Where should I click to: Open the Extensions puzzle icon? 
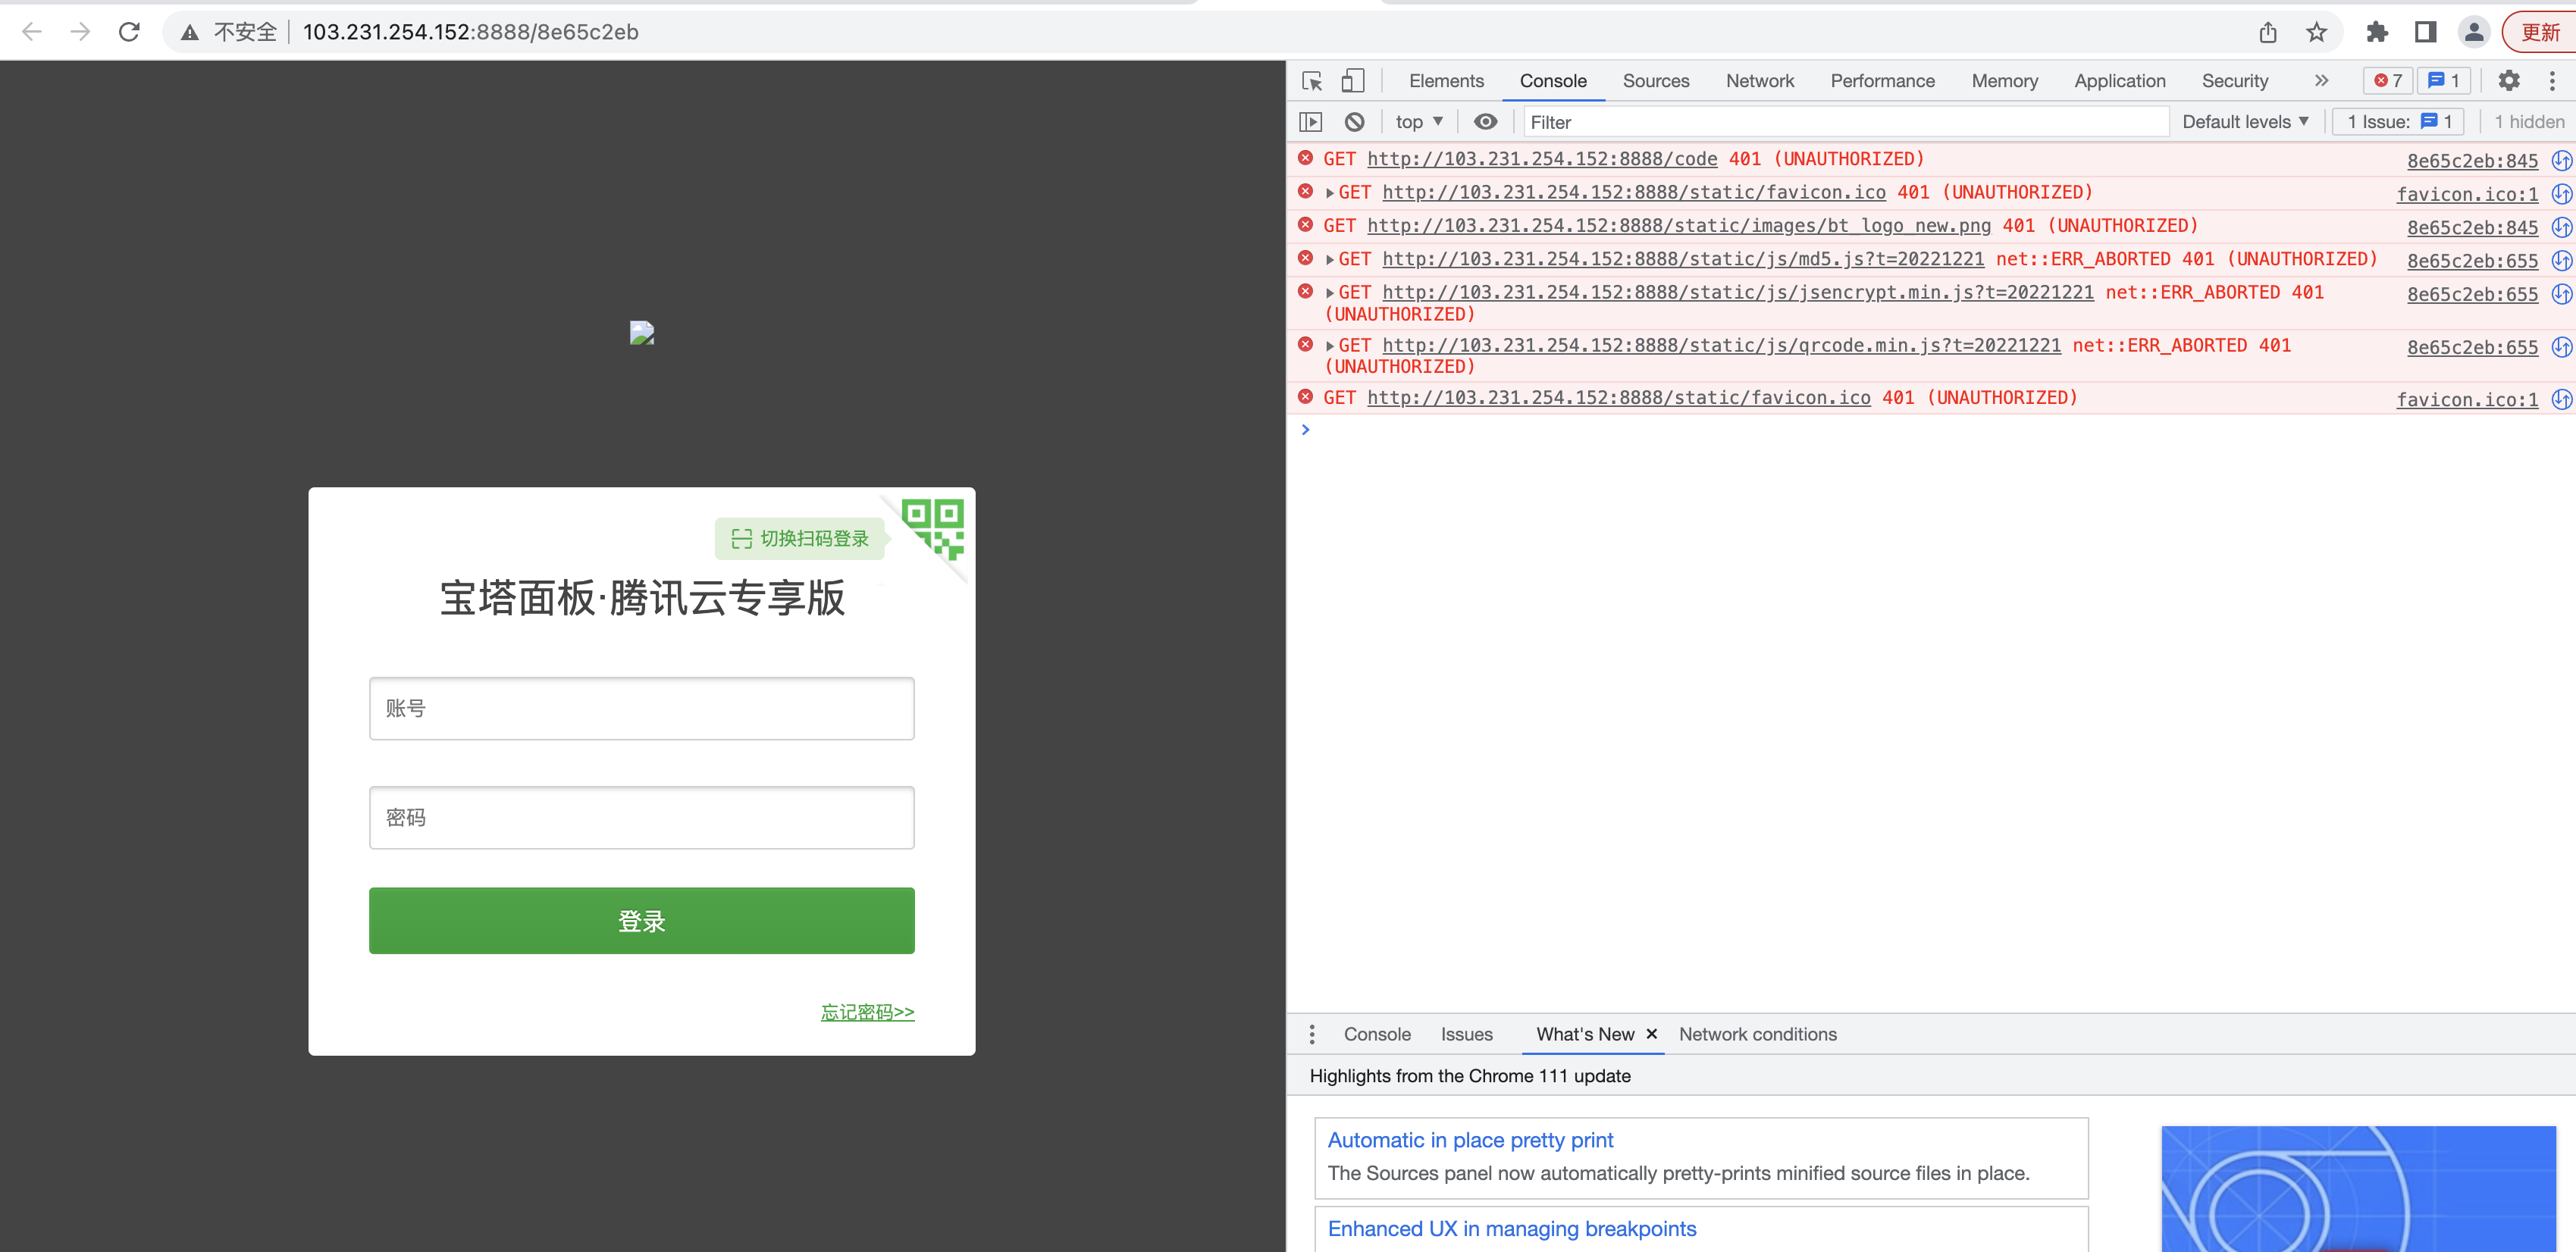click(2377, 32)
